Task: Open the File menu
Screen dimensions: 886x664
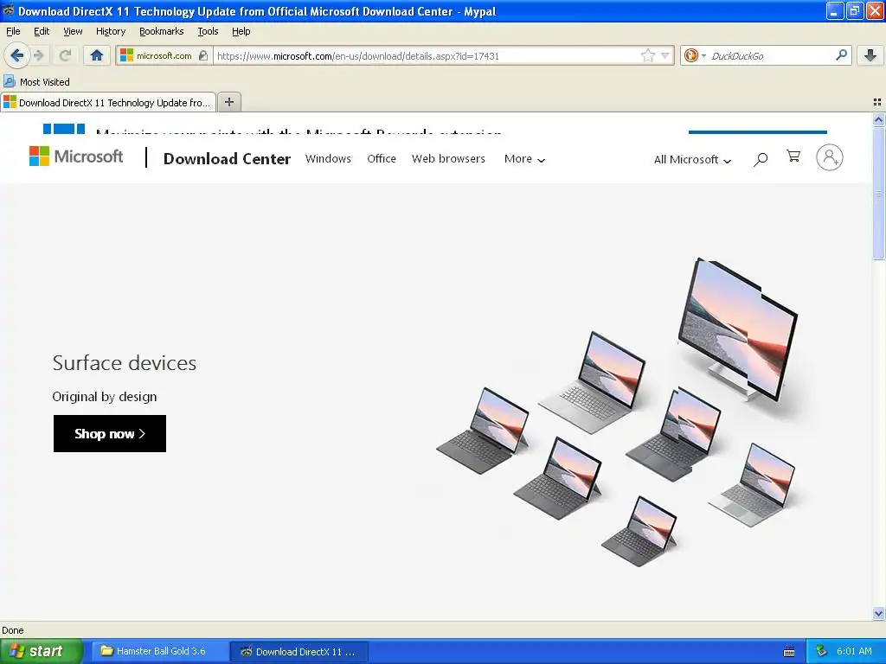Action: click(13, 31)
